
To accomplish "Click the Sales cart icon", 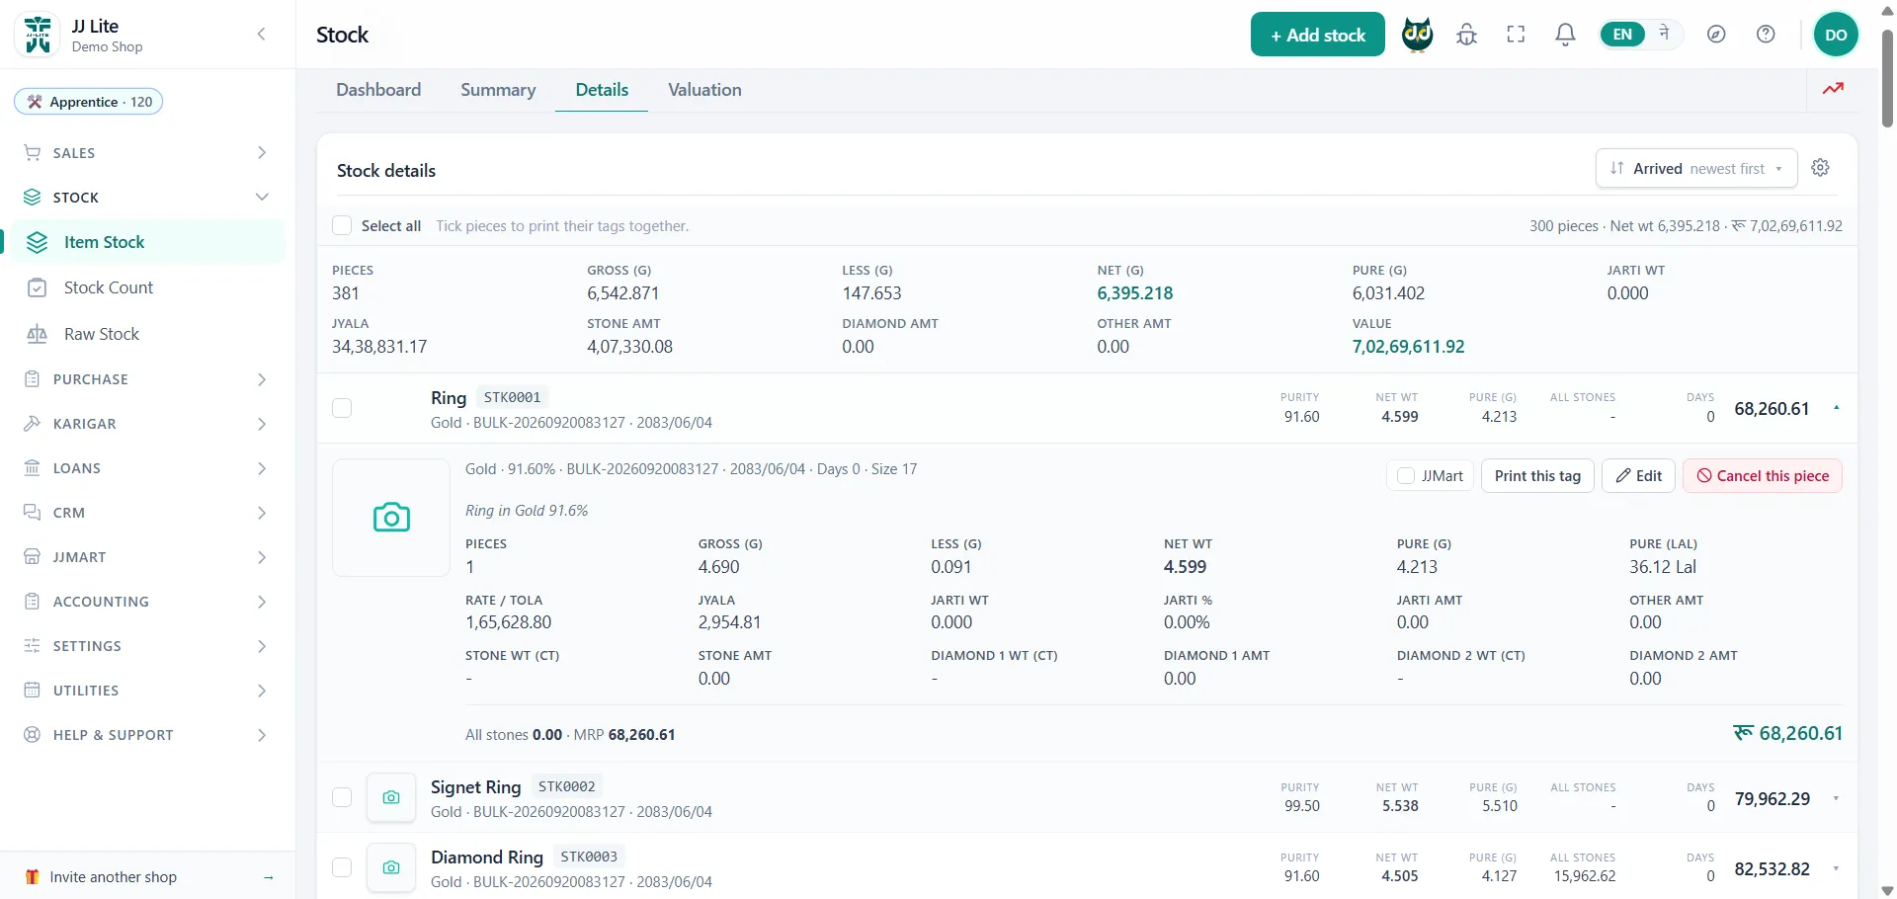I will coord(33,153).
